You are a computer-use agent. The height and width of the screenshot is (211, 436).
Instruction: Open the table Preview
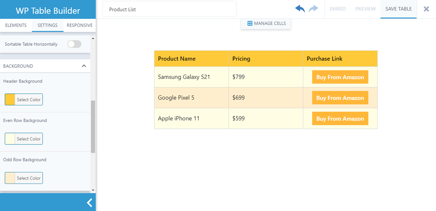tap(365, 9)
